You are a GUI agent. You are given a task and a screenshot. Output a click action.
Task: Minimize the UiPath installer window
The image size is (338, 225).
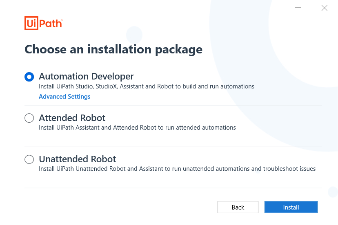[x=298, y=8]
